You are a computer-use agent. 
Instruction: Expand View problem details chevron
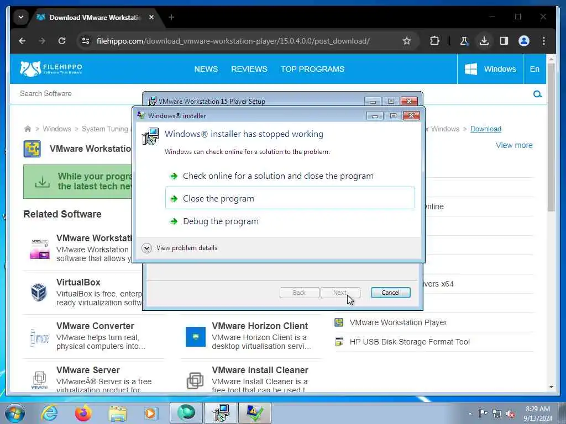(146, 248)
